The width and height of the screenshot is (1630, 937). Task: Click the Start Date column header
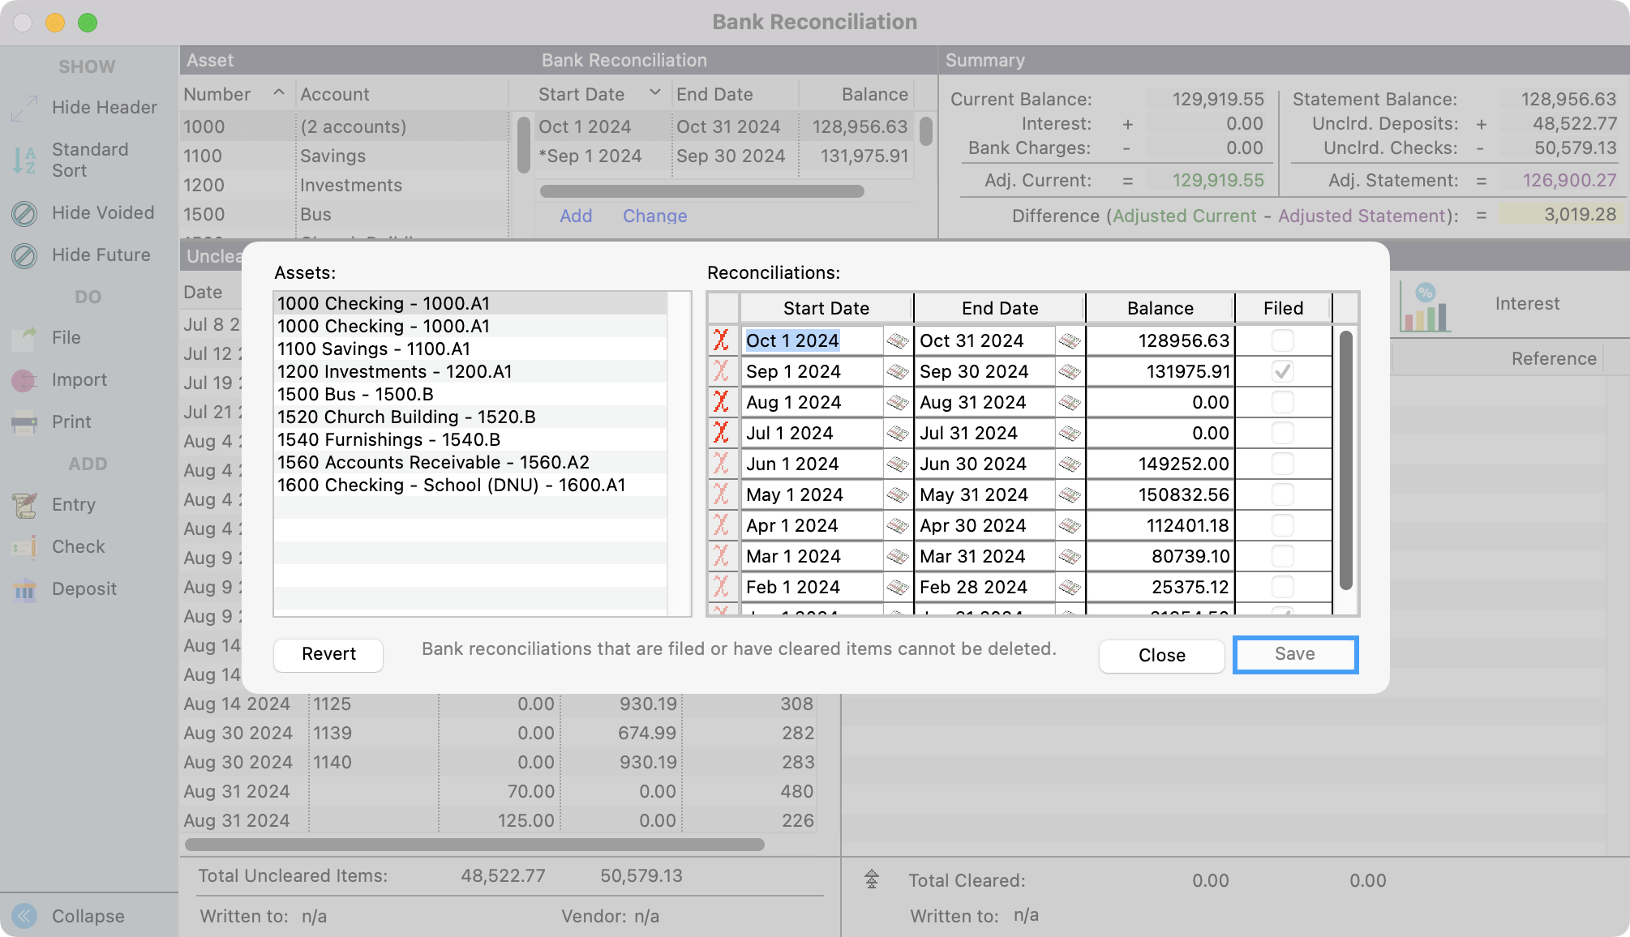(826, 308)
